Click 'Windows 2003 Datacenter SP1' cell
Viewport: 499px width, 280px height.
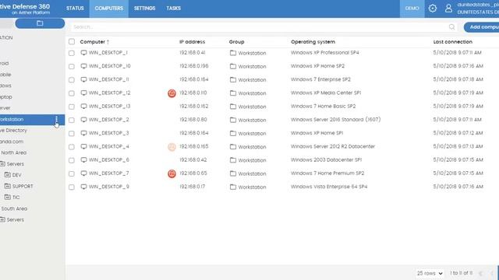coord(326,160)
